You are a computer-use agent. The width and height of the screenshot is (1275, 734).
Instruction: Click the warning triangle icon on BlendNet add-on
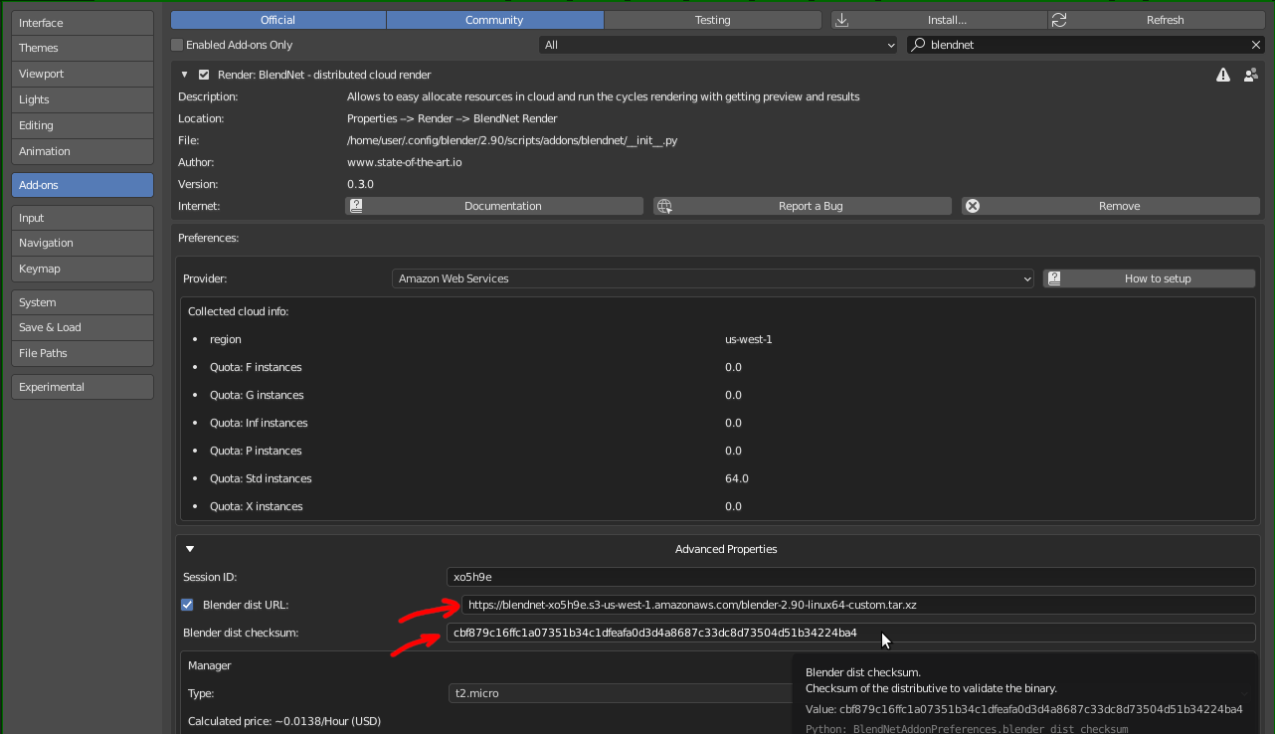coord(1223,75)
